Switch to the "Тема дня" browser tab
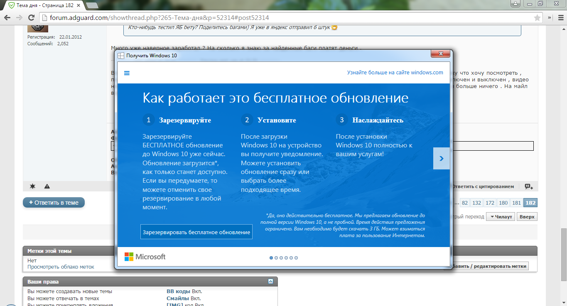The width and height of the screenshot is (567, 306). 42,5
